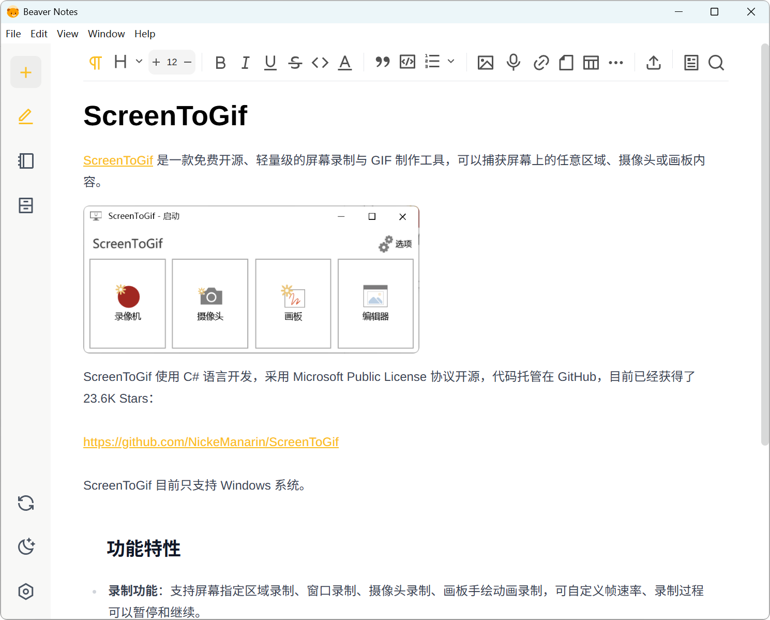
Task: Click the text ScreenToGif 目前只支持 Windows 系统
Action: coord(194,485)
